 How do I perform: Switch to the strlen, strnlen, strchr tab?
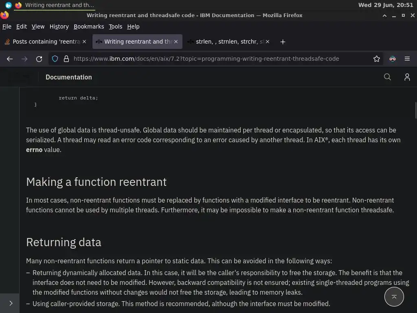click(228, 42)
